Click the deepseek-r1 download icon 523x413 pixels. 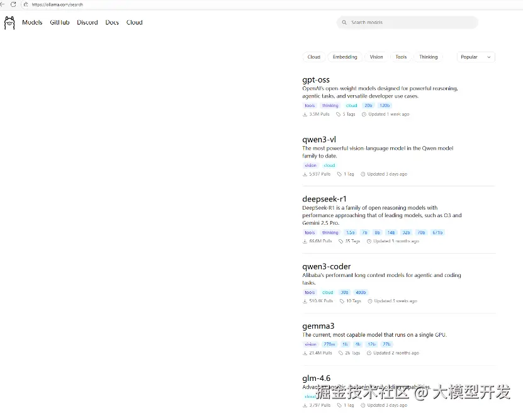tap(305, 241)
